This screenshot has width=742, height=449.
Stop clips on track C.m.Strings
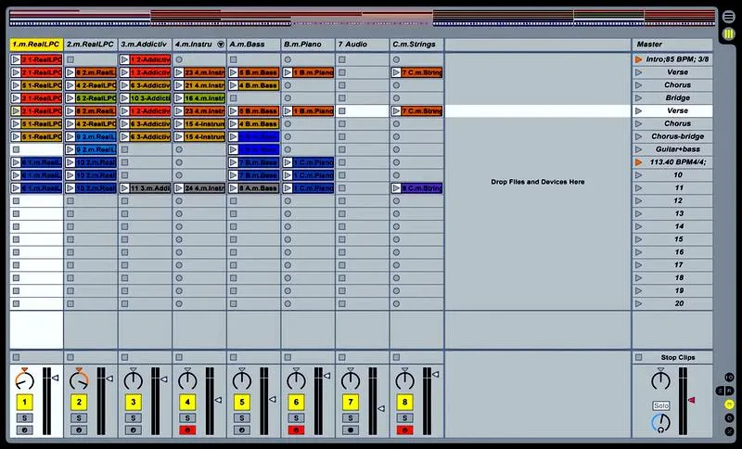397,357
